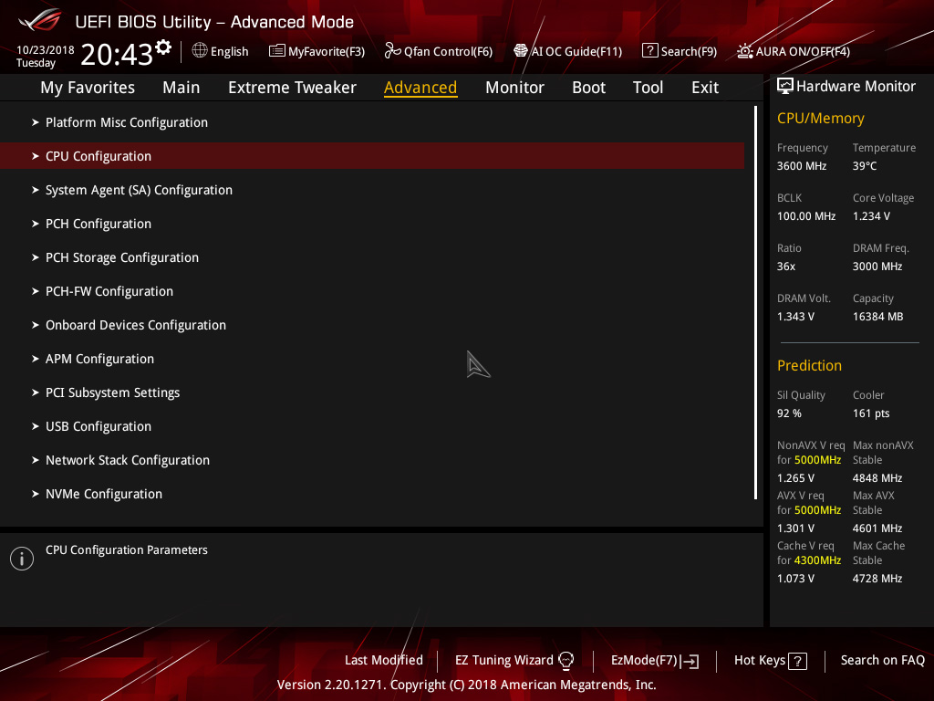
Task: Toggle AURA lighting icon
Action: tap(744, 51)
